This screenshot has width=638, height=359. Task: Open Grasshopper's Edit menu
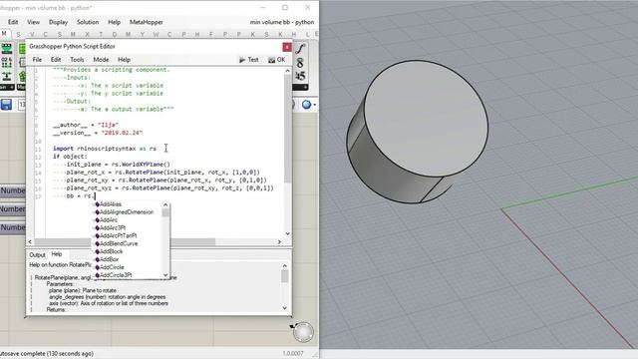(x=13, y=22)
